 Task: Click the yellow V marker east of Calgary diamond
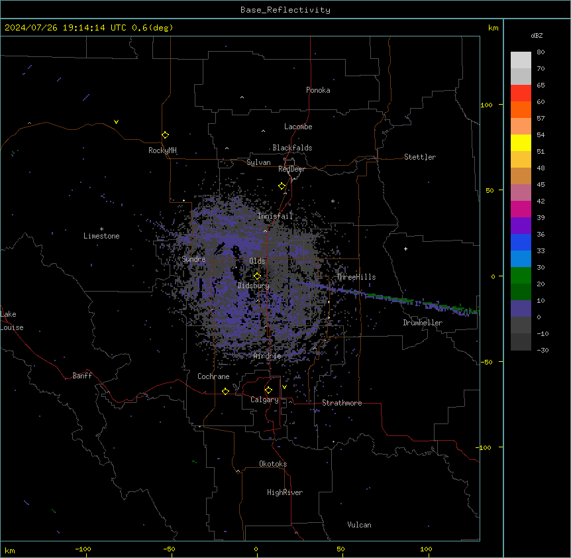click(284, 387)
